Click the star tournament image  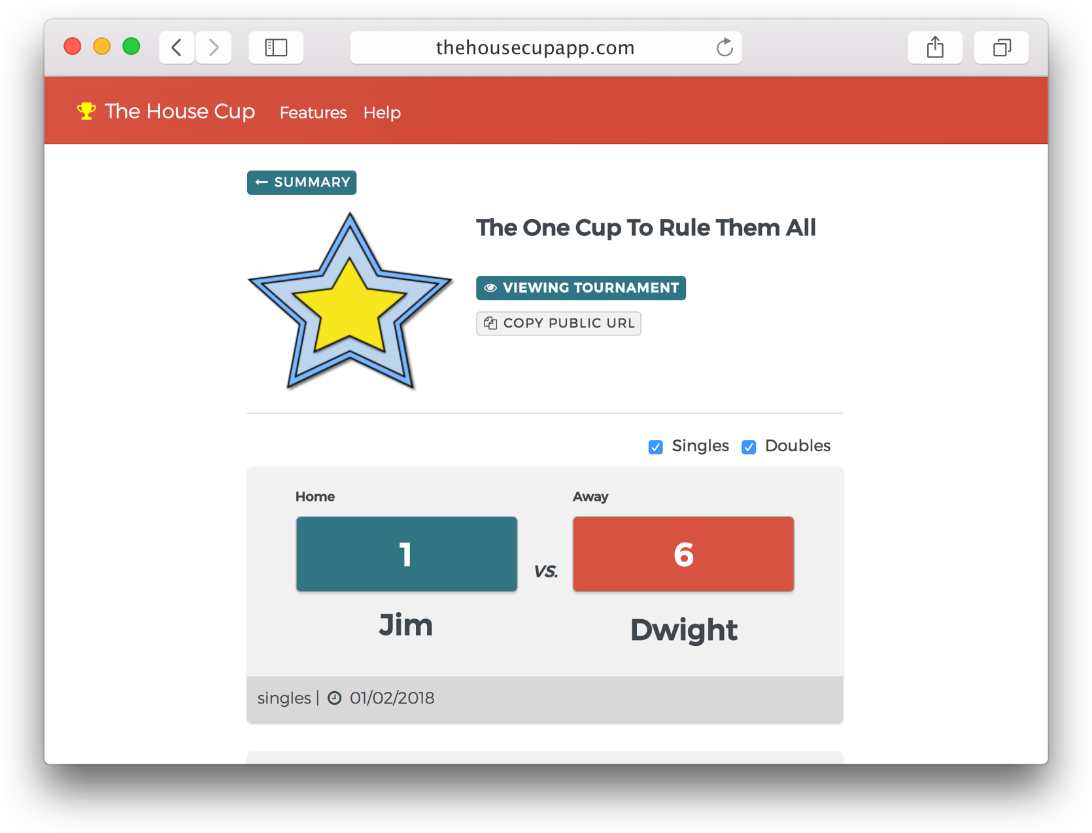(350, 302)
